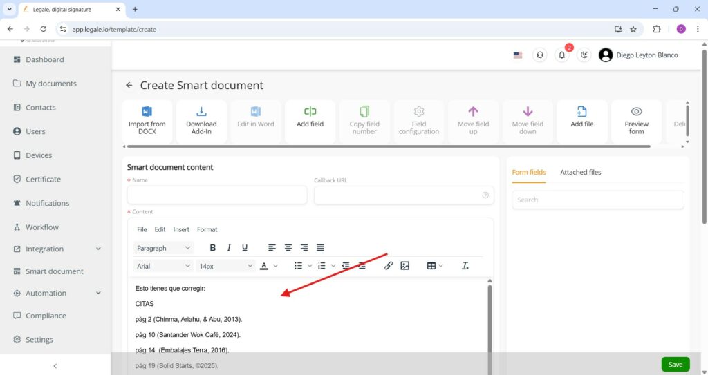This screenshot has height=375, width=708.
Task: Open the editor Edit menu
Action: click(160, 229)
